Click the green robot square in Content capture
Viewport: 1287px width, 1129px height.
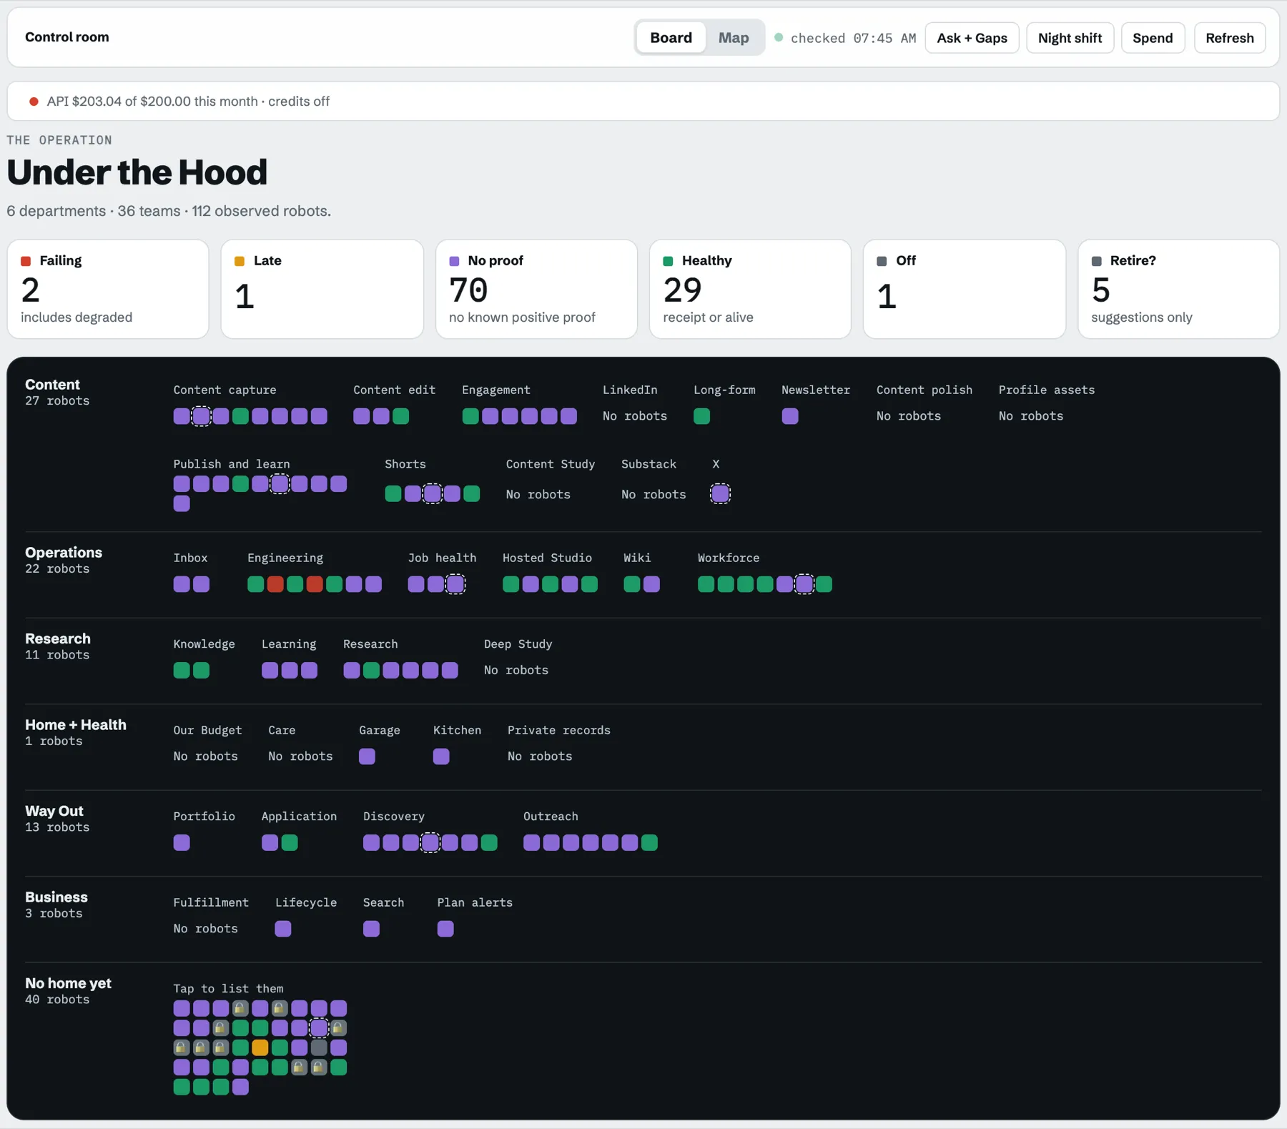tap(241, 416)
